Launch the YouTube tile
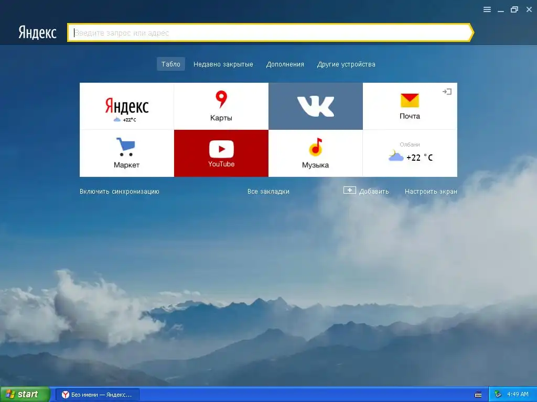This screenshot has width=537, height=402. pyautogui.click(x=221, y=153)
